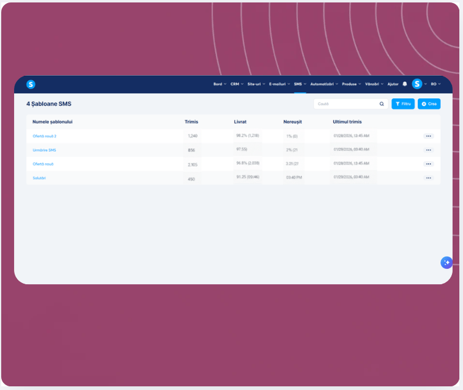
Task: Expand the Site-uri menu
Action: [256, 84]
